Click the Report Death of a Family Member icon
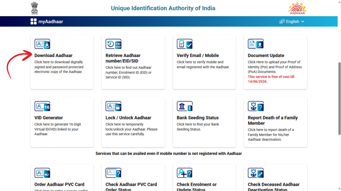Viewport: 341px width, 191px height. click(x=256, y=106)
